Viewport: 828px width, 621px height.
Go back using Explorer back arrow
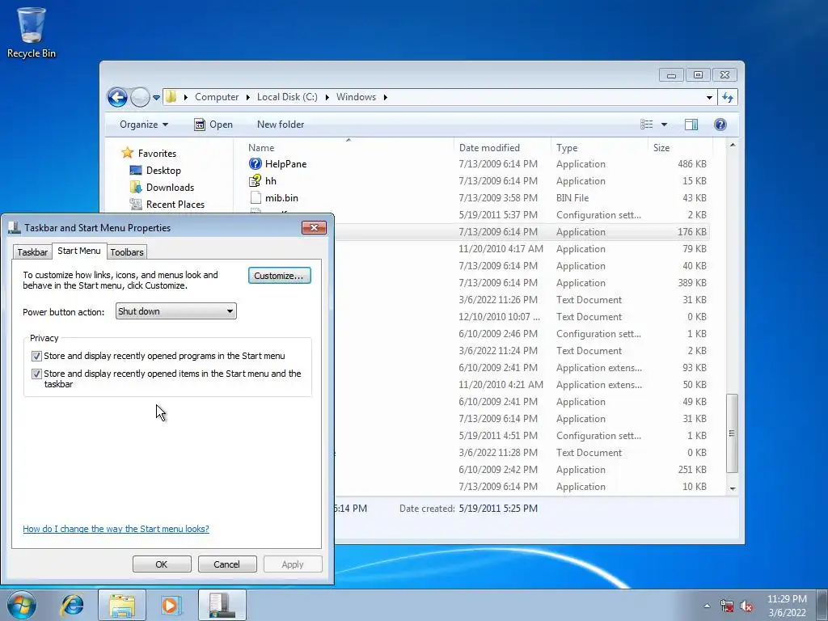117,97
